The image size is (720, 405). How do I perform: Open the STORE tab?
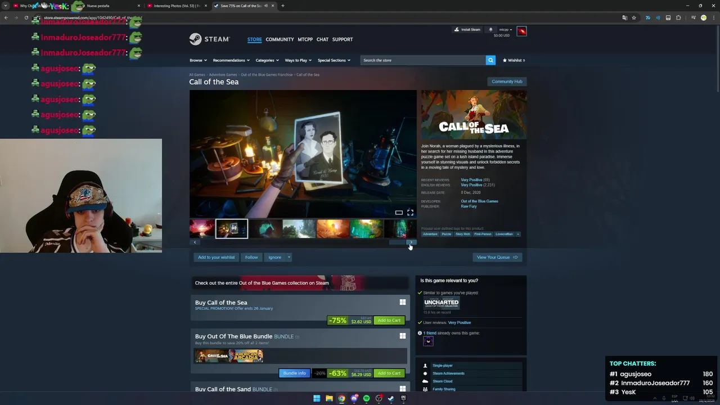[254, 39]
